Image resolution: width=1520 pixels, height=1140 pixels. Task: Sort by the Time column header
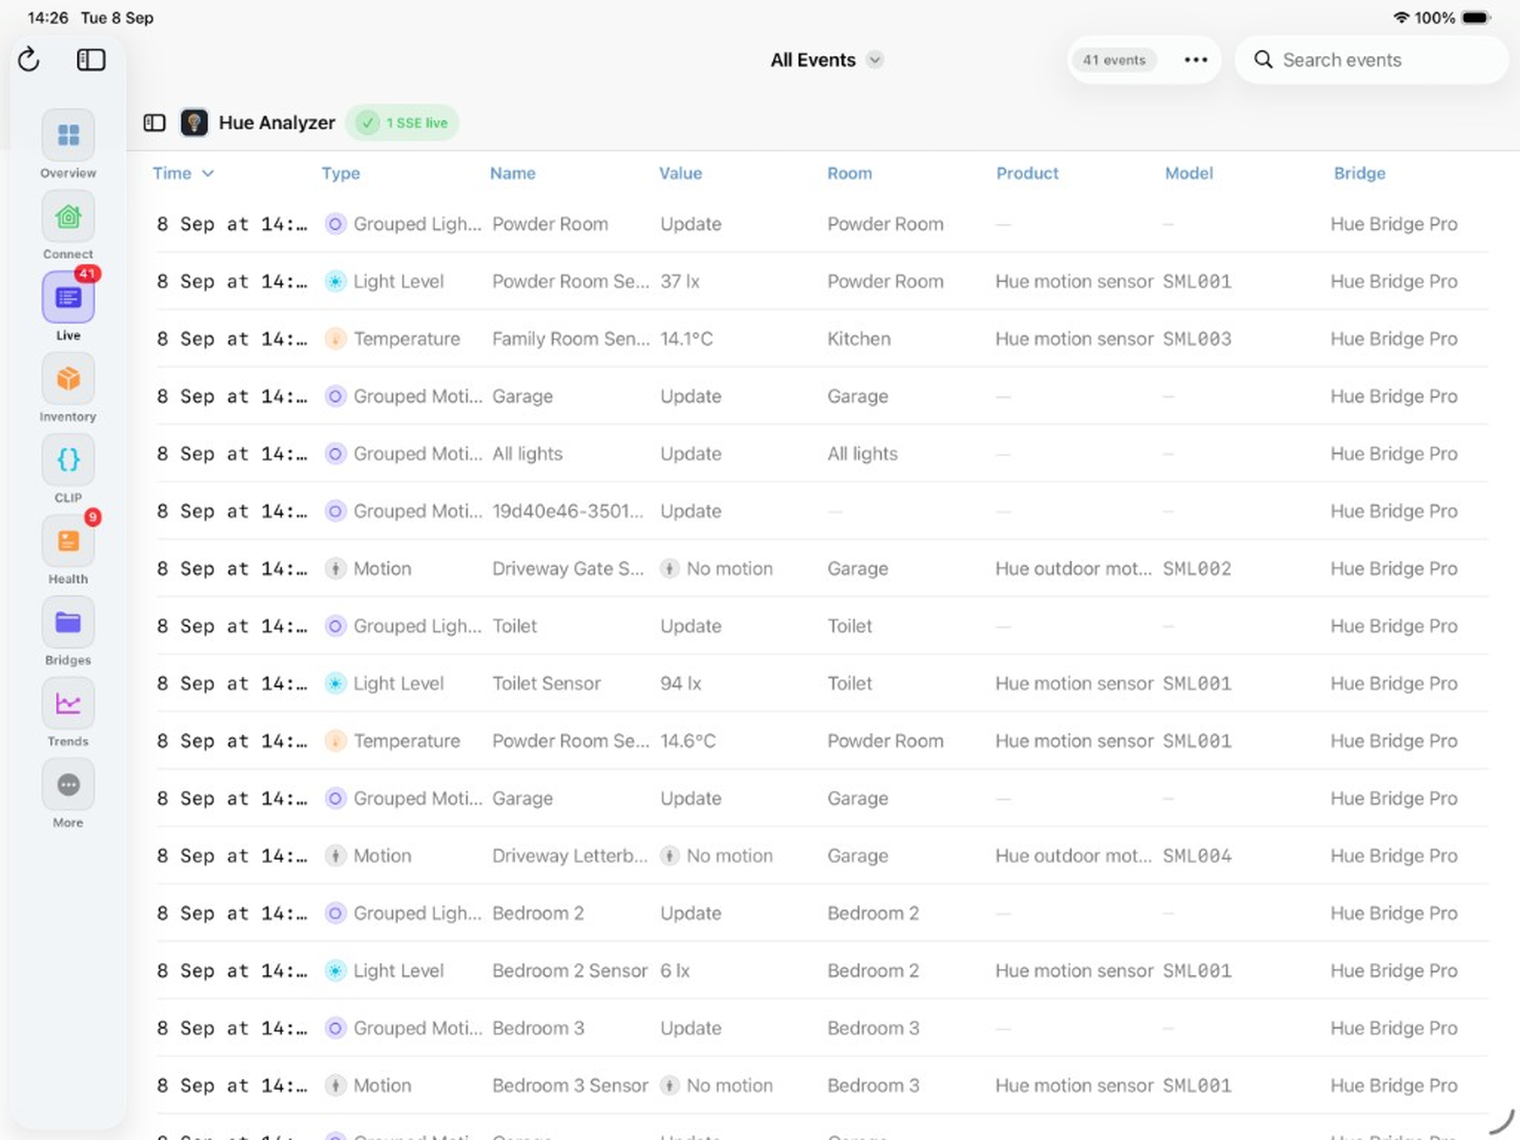pos(183,173)
